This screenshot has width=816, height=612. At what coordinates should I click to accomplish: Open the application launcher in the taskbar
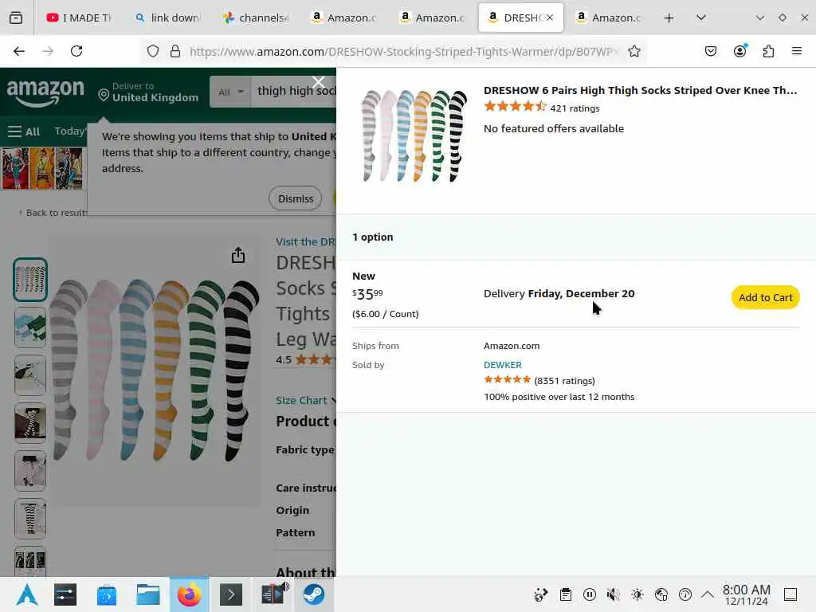coord(27,594)
